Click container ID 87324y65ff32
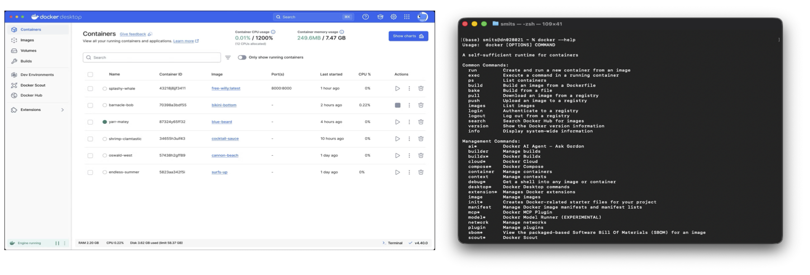Image resolution: width=810 pixels, height=275 pixels. 172,122
